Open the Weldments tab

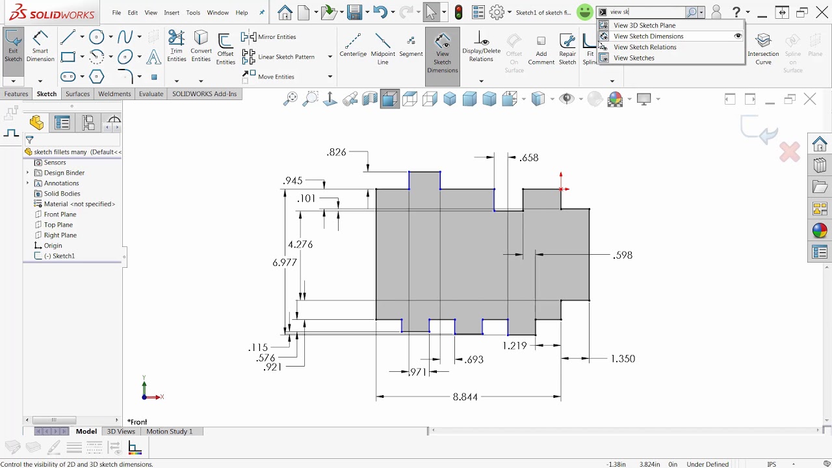click(114, 94)
